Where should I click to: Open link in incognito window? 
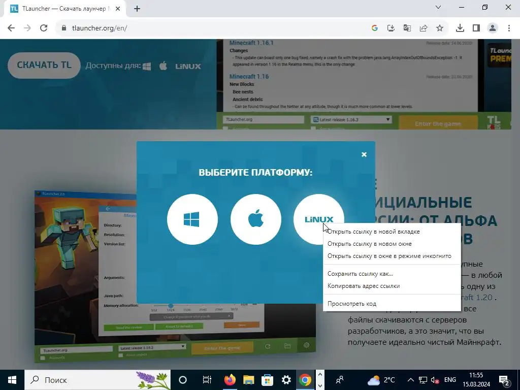coord(392,256)
